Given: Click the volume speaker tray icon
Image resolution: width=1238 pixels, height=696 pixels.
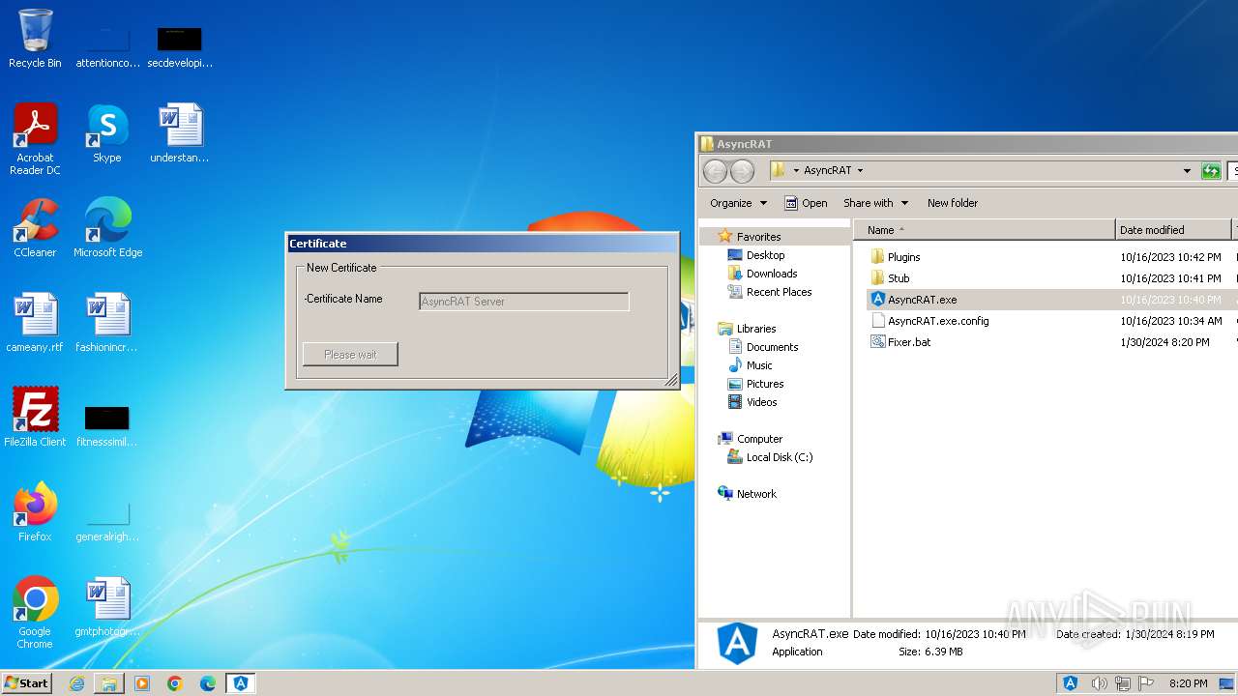Looking at the screenshot, I should click(x=1099, y=683).
